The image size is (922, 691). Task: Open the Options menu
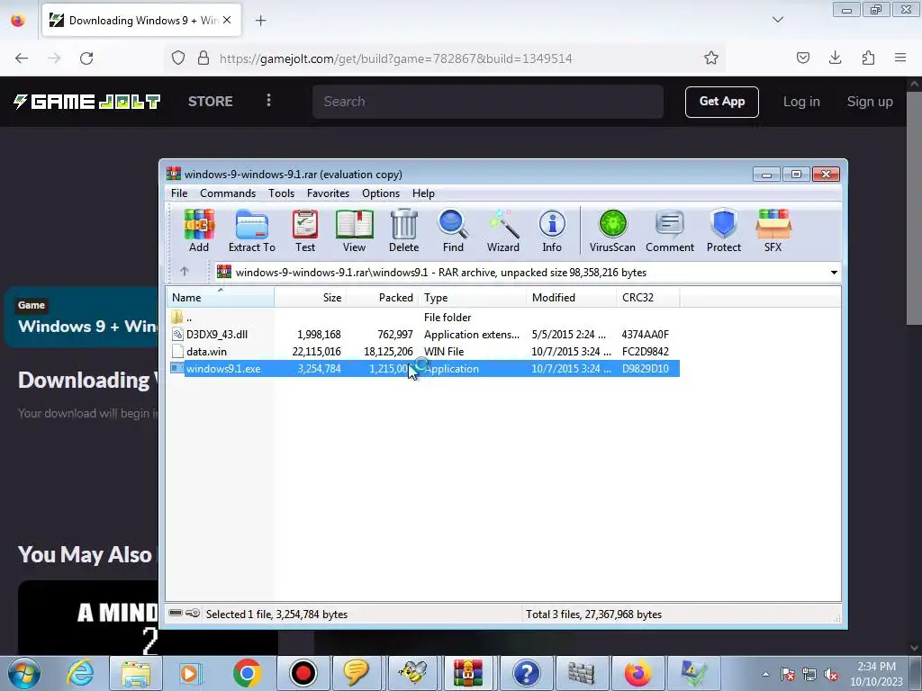click(381, 193)
